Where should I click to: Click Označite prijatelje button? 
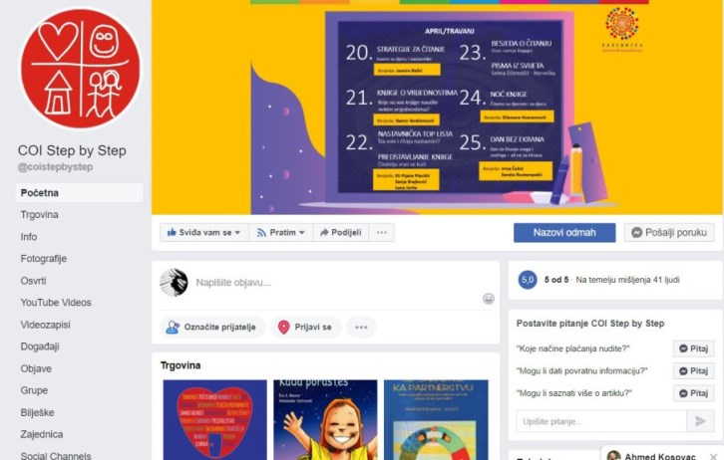pyautogui.click(x=212, y=328)
